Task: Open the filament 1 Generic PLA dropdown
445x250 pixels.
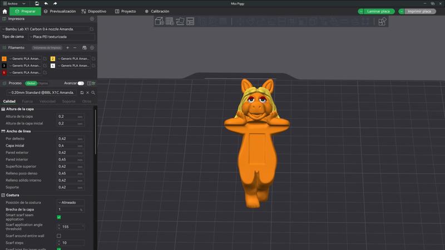Action: 25,59
